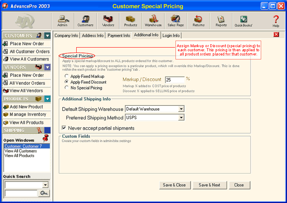The width and height of the screenshot is (287, 203).
Task: Open the QuickBooks toolbar icon
Action: tap(244, 21)
